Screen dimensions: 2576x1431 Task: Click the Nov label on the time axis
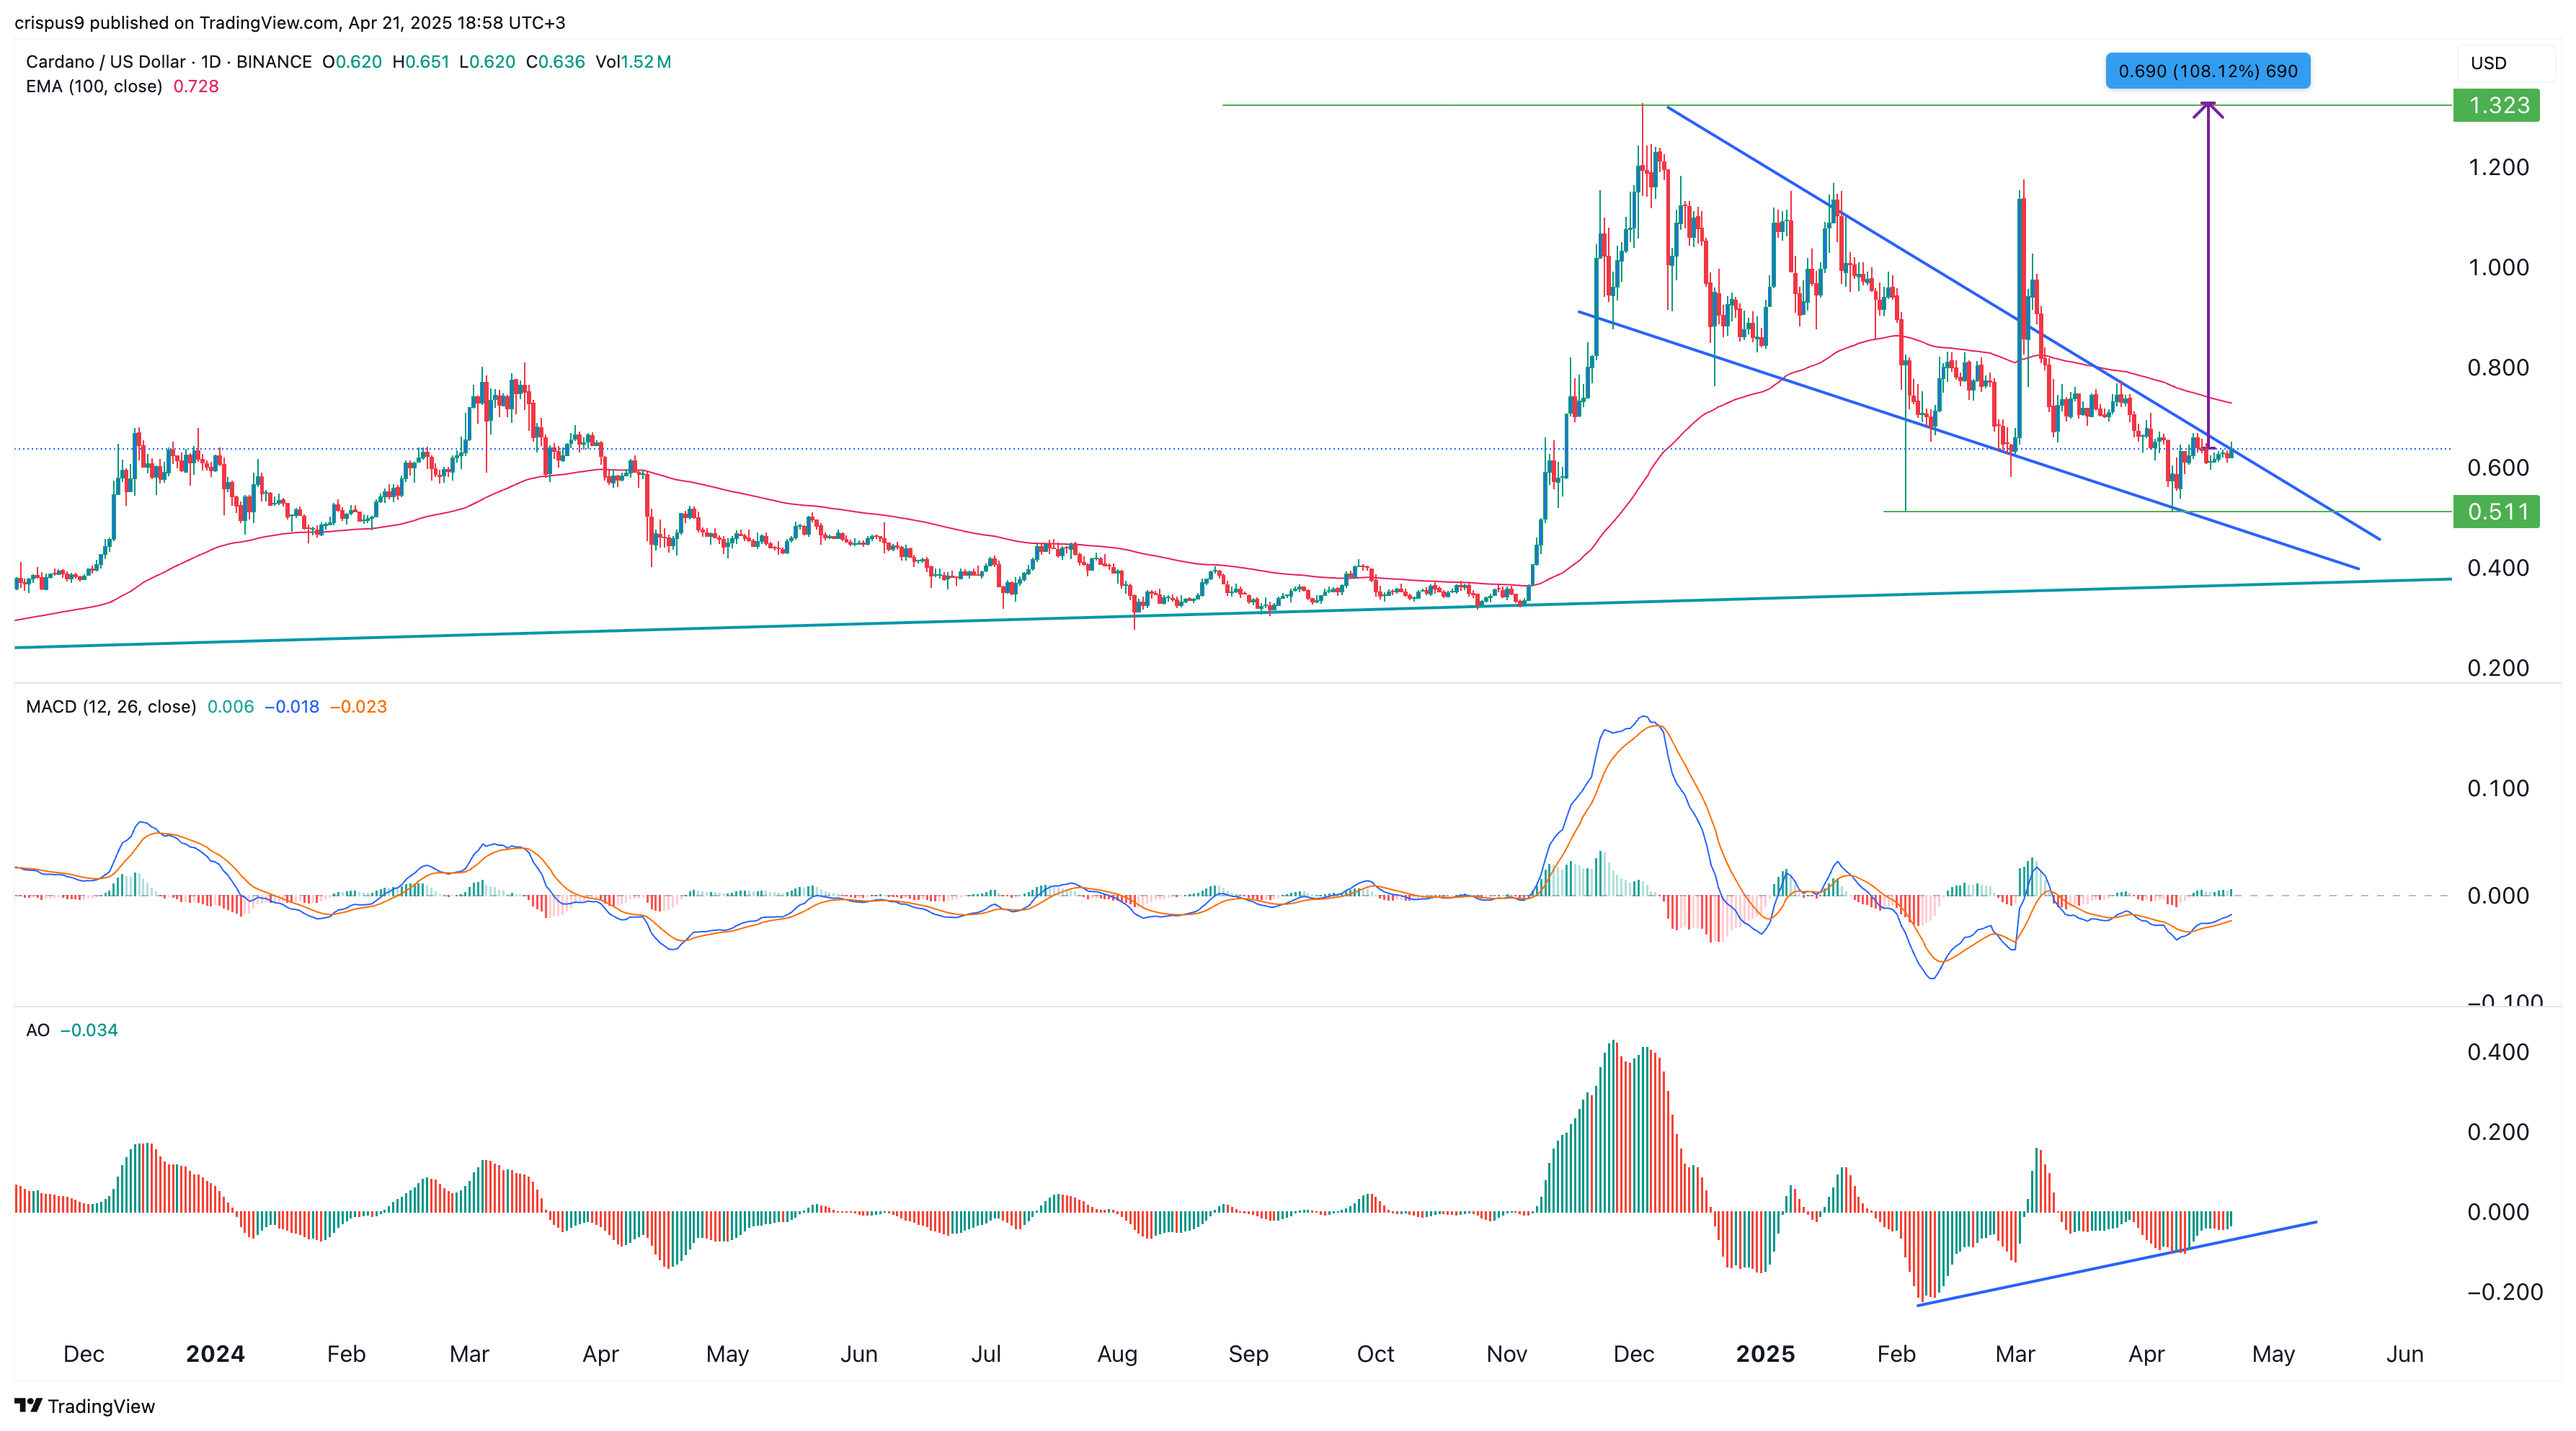pos(1507,1354)
